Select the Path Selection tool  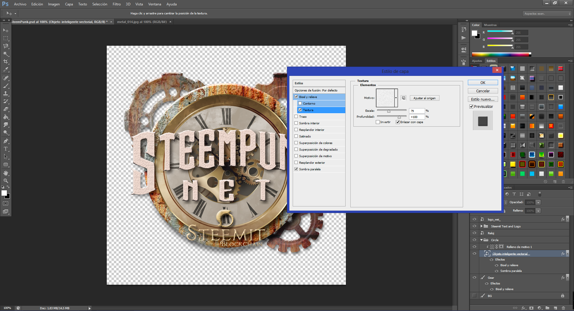[6, 157]
